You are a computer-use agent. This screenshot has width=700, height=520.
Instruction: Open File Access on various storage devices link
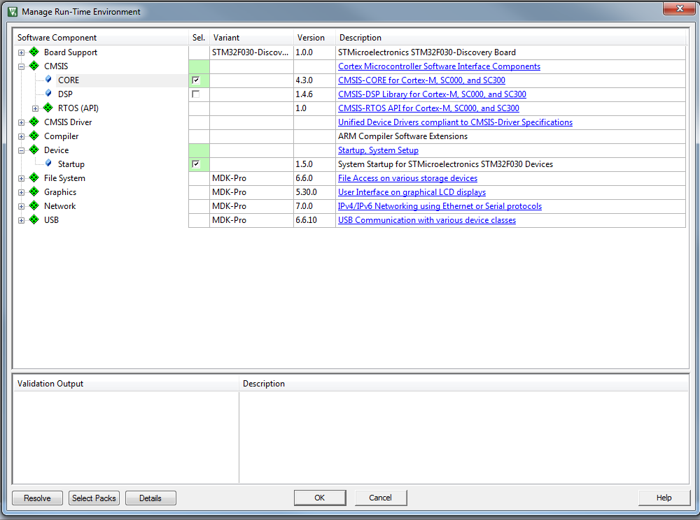[407, 178]
